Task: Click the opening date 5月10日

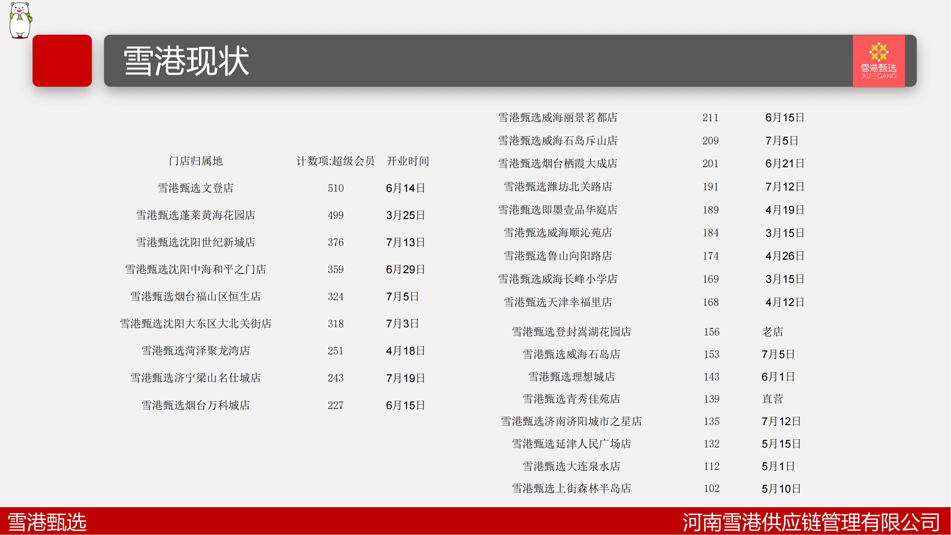Action: (x=781, y=489)
